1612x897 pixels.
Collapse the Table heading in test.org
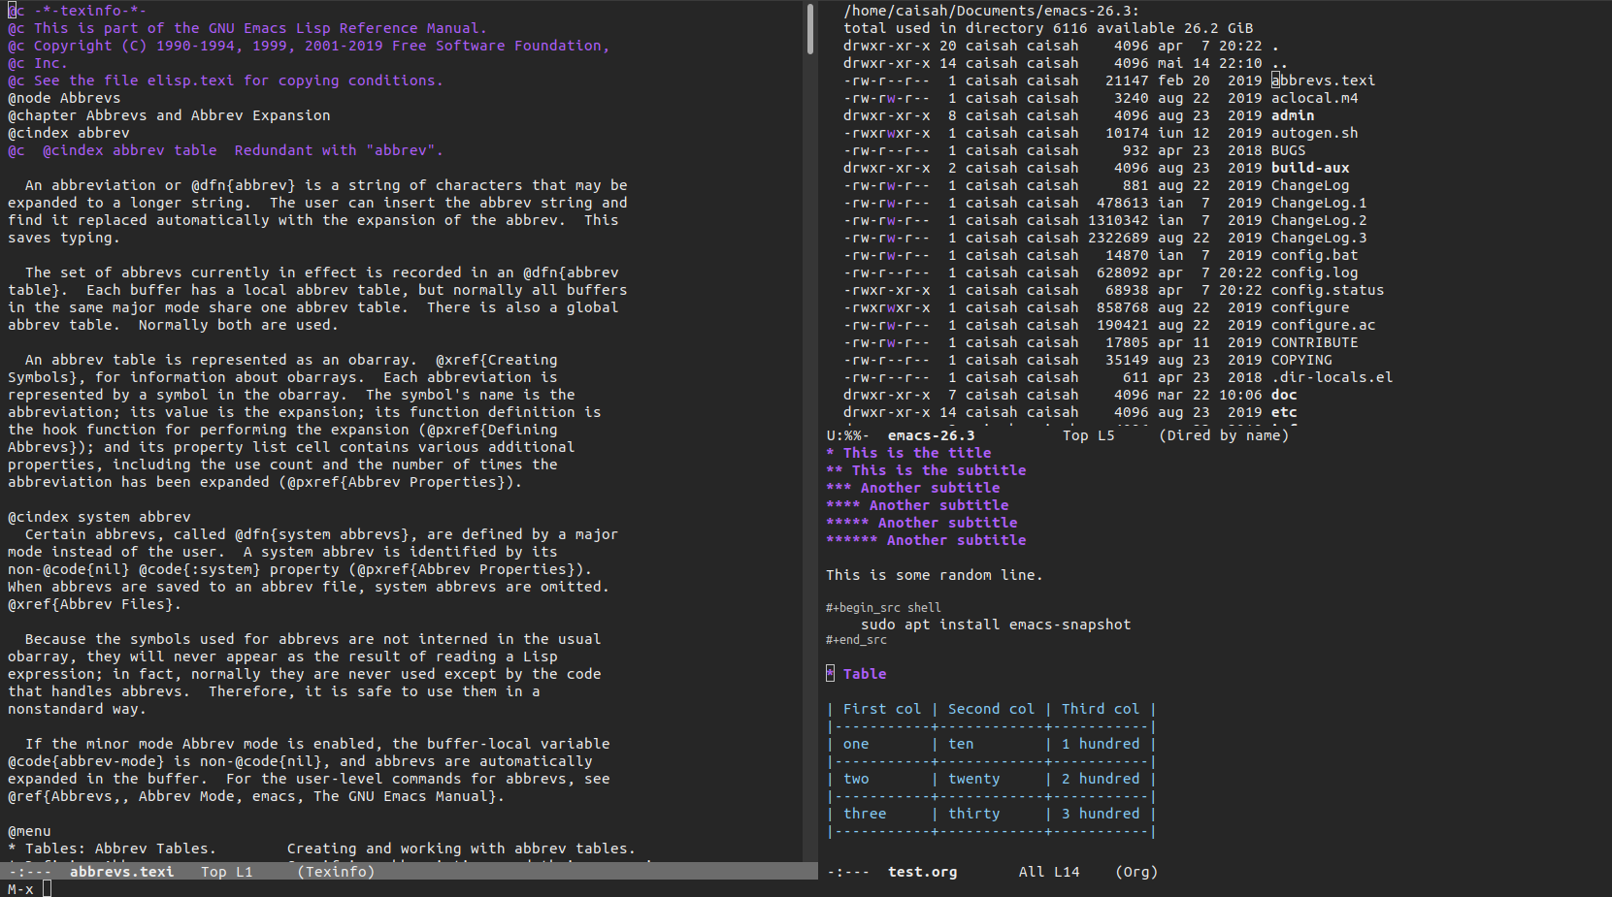pos(856,674)
